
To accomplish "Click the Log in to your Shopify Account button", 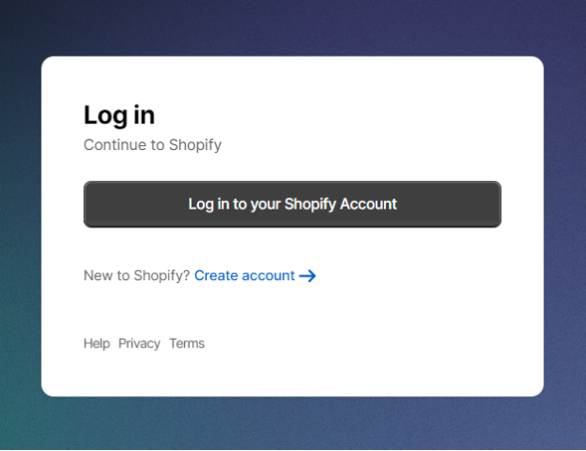I will (x=292, y=204).
